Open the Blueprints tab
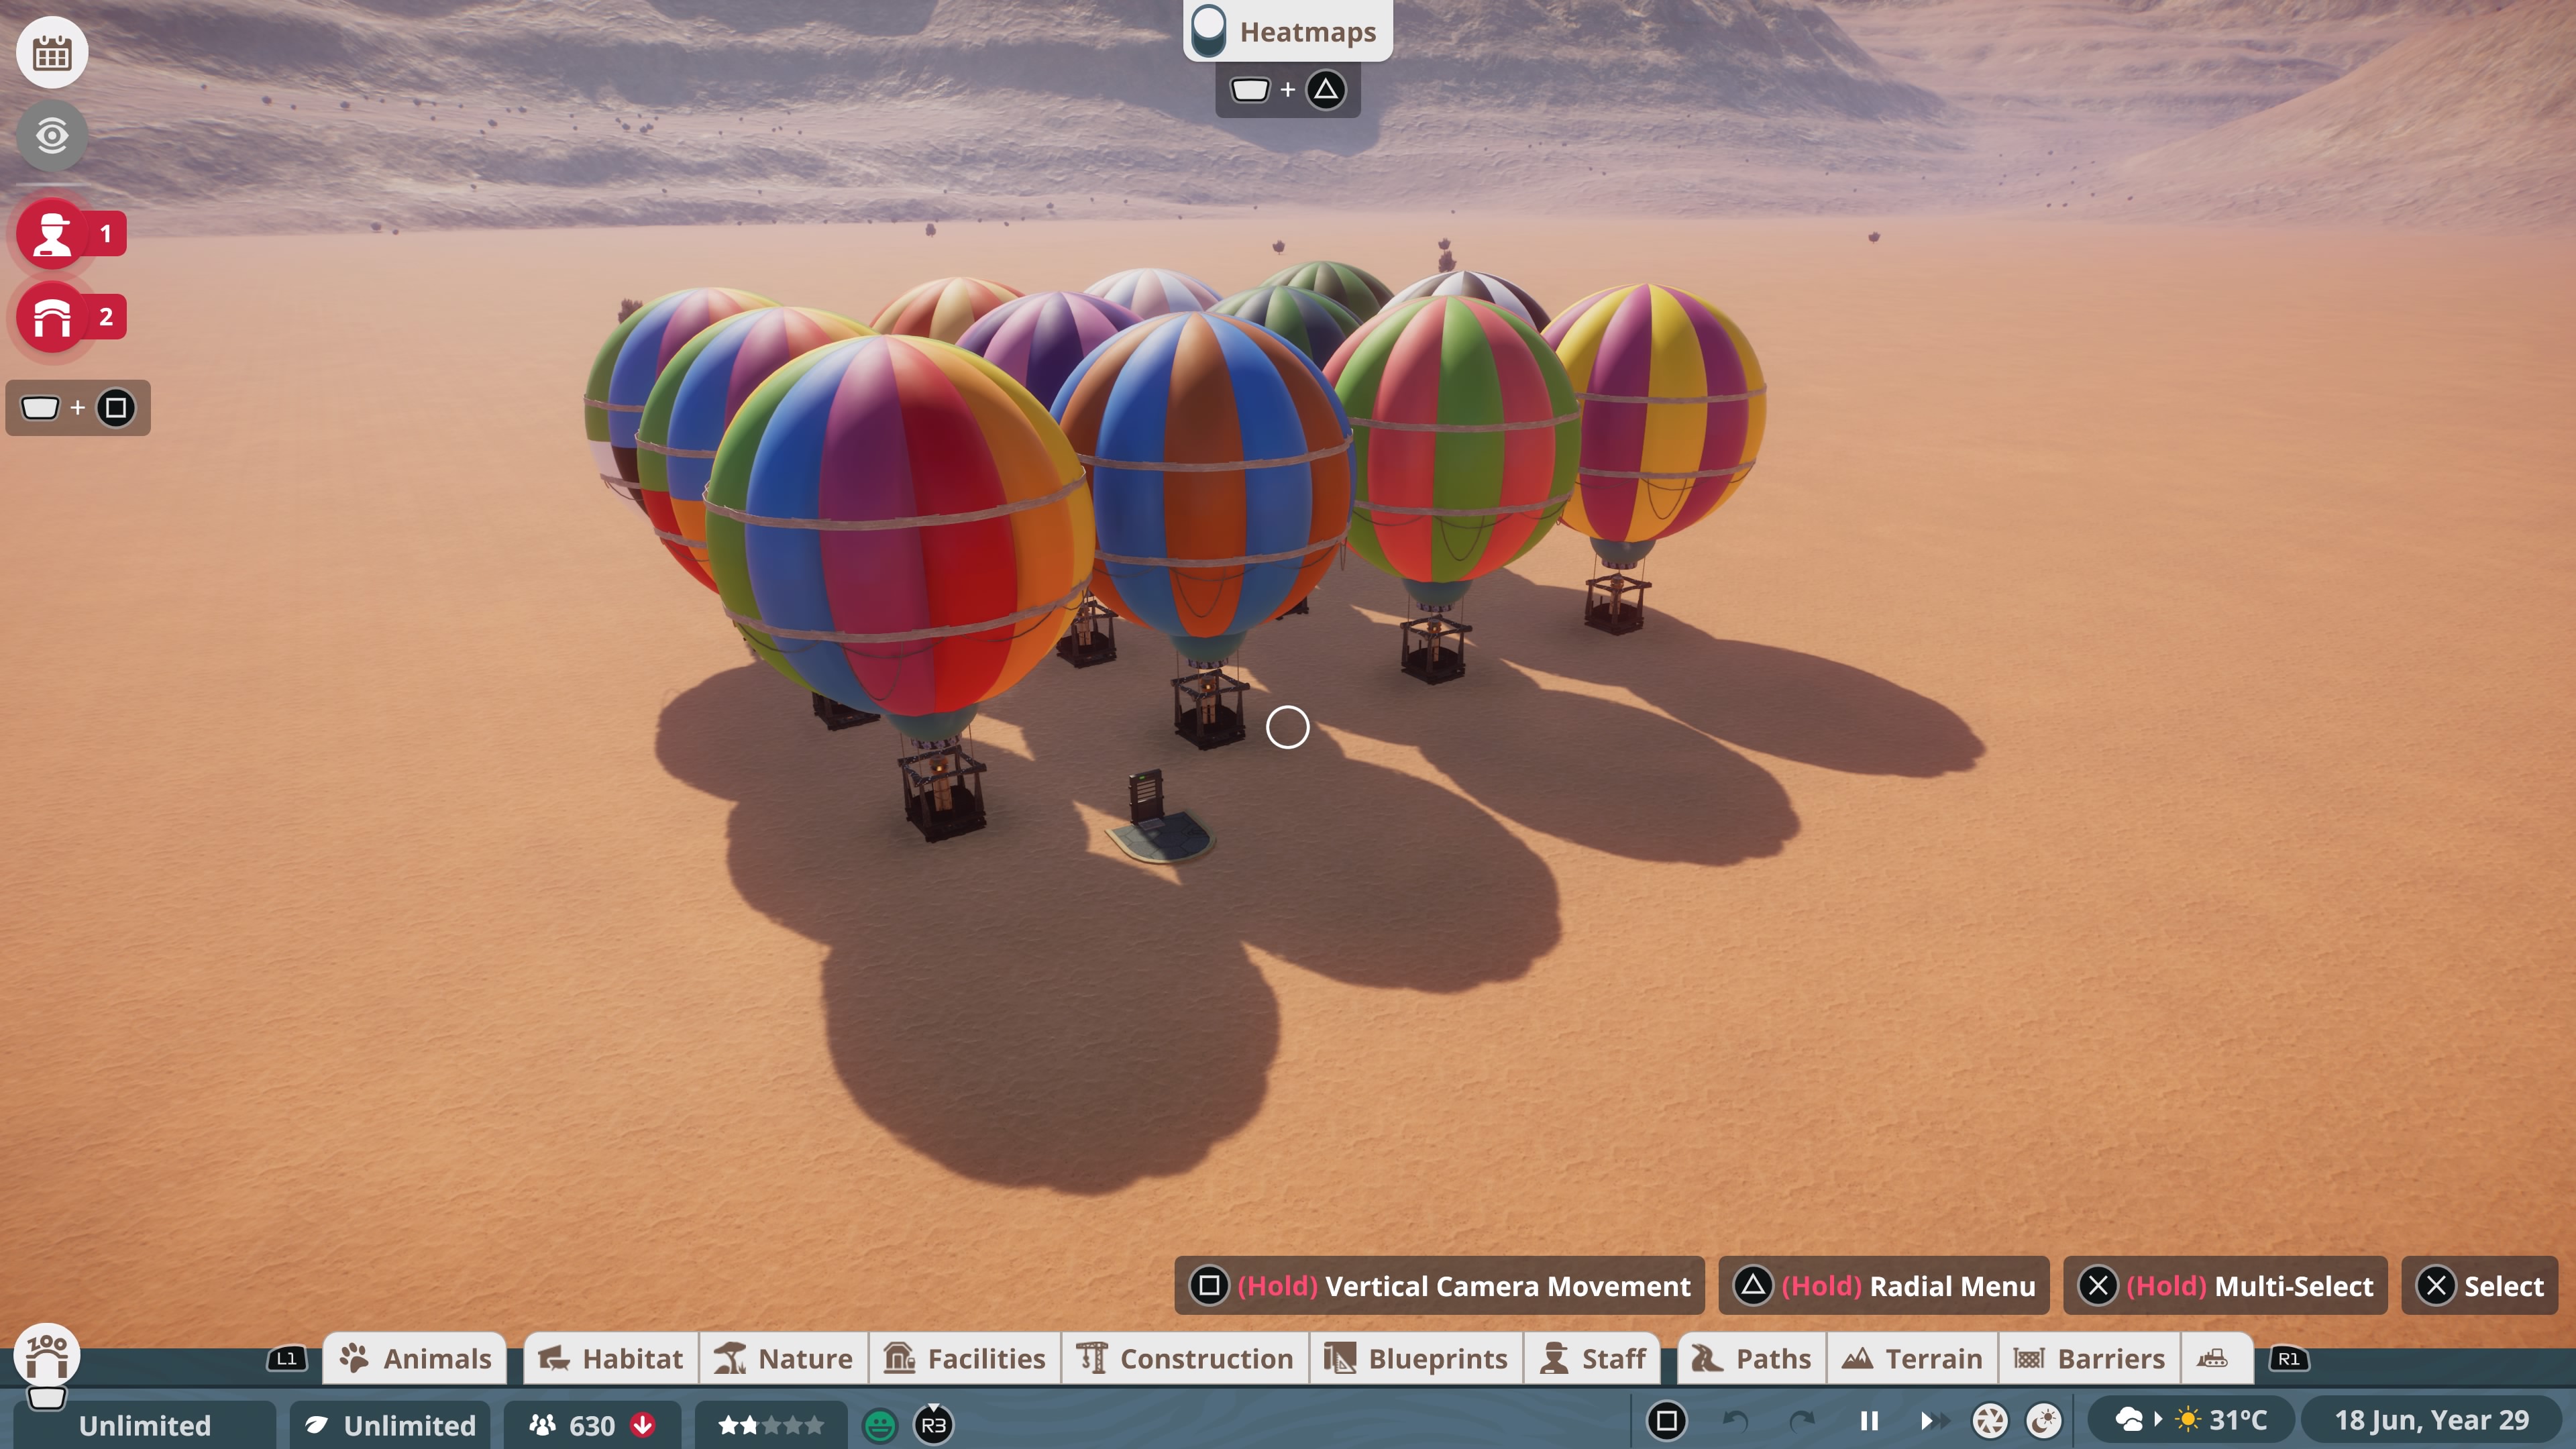This screenshot has width=2576, height=1449. tap(1416, 1358)
